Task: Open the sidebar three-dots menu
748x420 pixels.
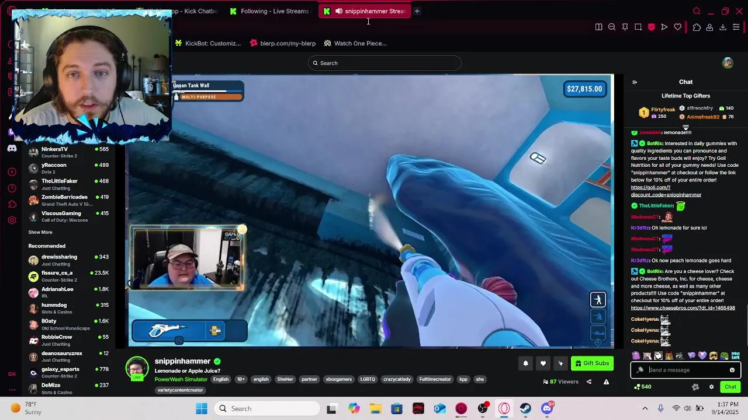Action: click(12, 390)
